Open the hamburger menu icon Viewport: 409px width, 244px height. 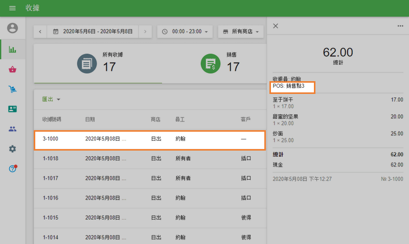(12, 8)
